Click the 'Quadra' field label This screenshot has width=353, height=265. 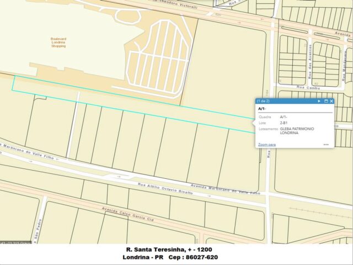point(265,117)
